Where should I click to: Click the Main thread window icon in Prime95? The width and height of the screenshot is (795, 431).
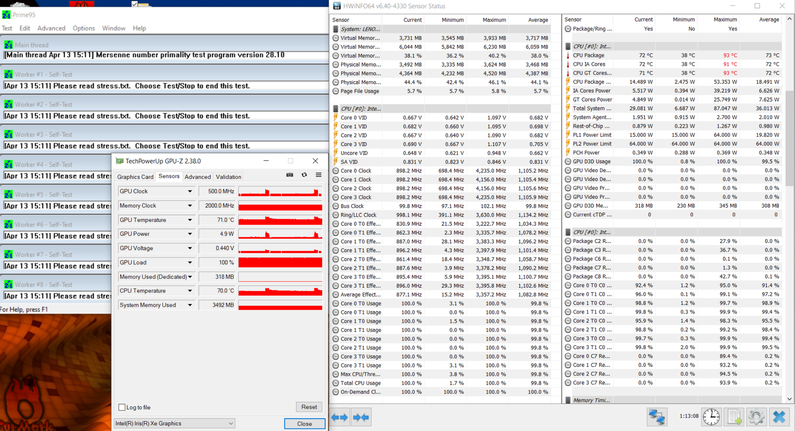pos(8,45)
